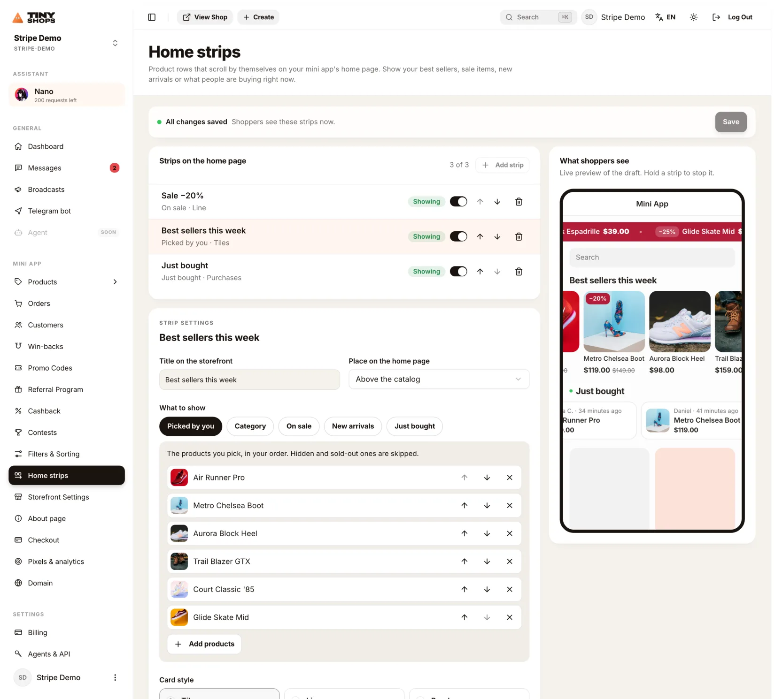
Task: Collapse the sidebar with the panel icon
Action: (152, 17)
